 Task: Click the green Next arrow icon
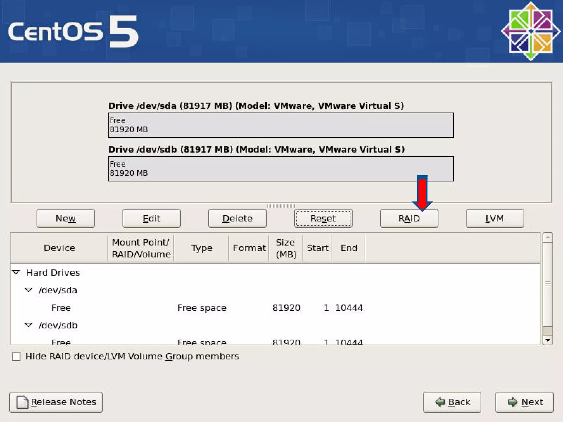[x=512, y=402]
